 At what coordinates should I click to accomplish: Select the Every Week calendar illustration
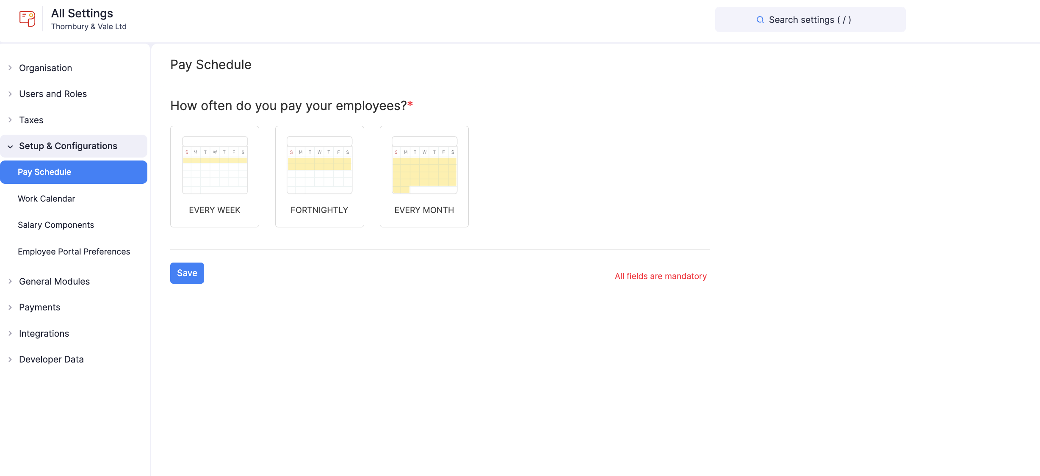pyautogui.click(x=215, y=165)
